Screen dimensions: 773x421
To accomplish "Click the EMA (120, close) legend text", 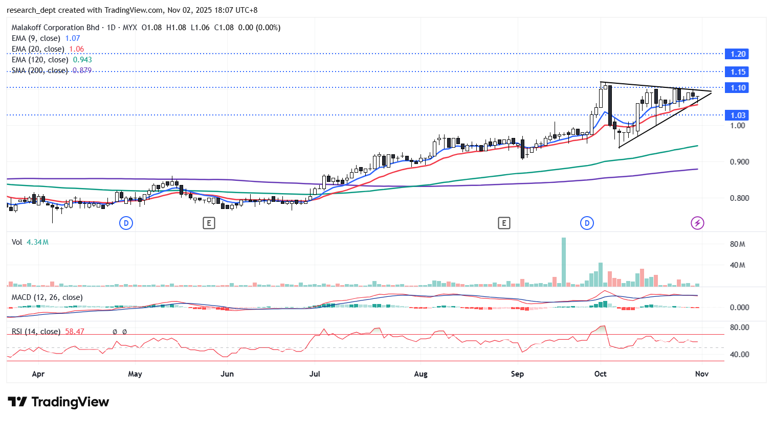I will 40,60.
